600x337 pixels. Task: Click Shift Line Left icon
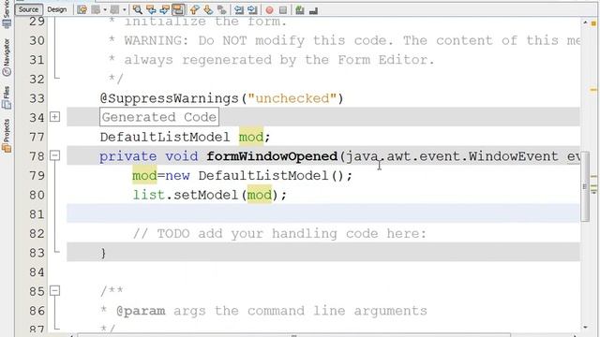click(239, 10)
